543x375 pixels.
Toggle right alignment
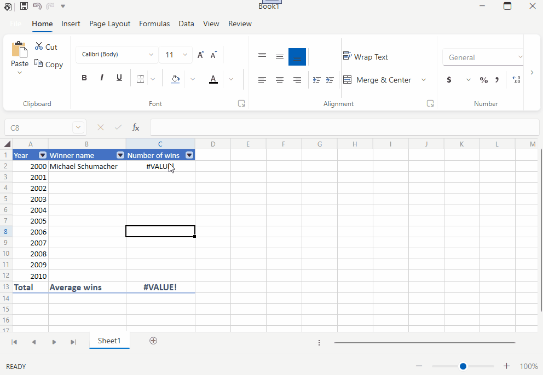pos(297,80)
